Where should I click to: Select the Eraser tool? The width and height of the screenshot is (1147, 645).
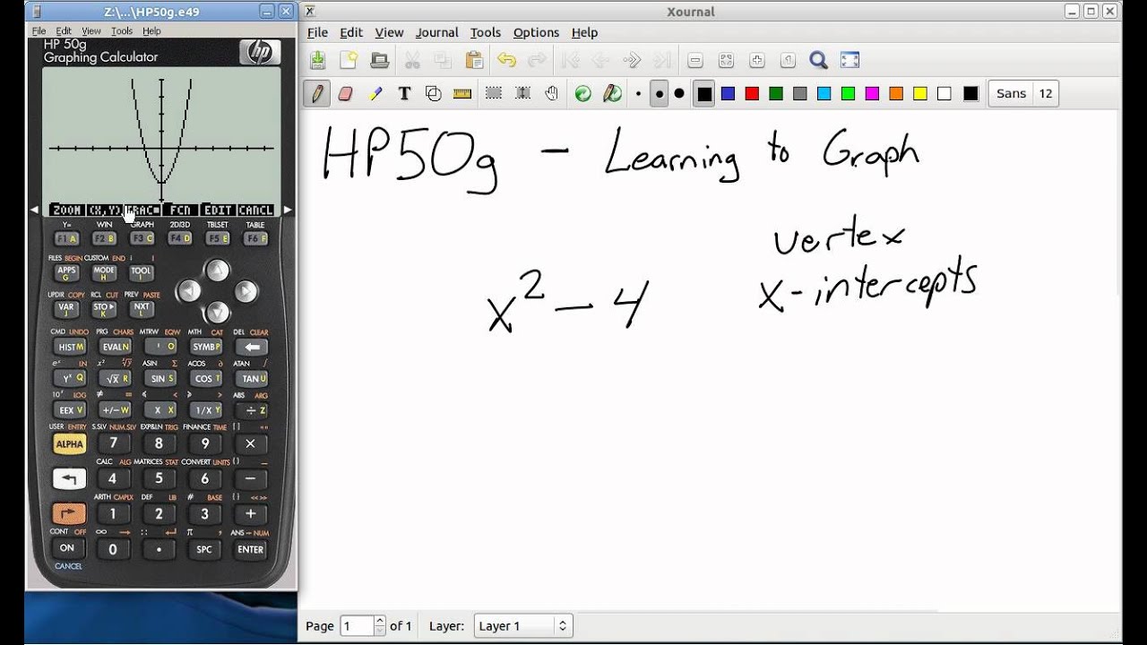coord(345,93)
